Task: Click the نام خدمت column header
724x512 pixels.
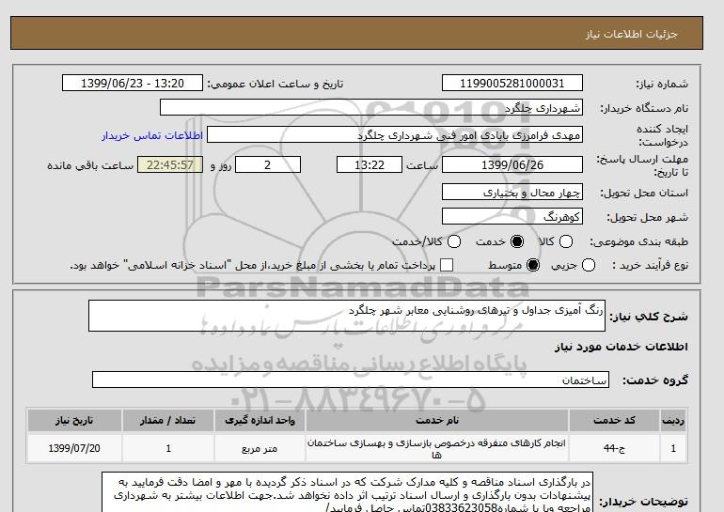Action: tap(437, 420)
